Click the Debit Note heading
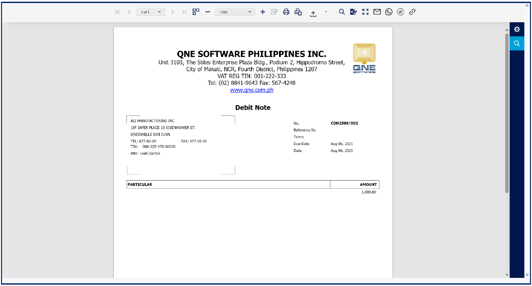This screenshot has height=286, width=532. pos(253,108)
